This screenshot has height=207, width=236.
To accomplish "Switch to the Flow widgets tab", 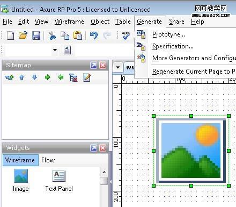I will pos(48,160).
